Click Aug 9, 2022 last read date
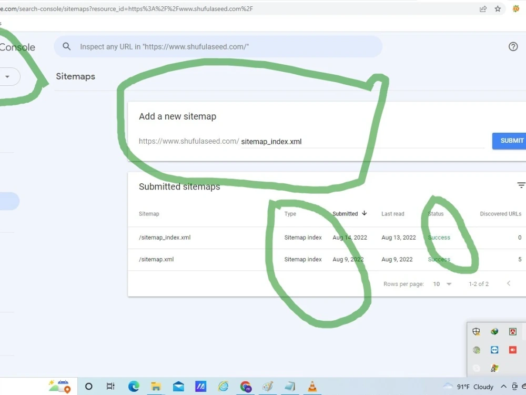Screen dimensions: 526x395 click(x=397, y=259)
